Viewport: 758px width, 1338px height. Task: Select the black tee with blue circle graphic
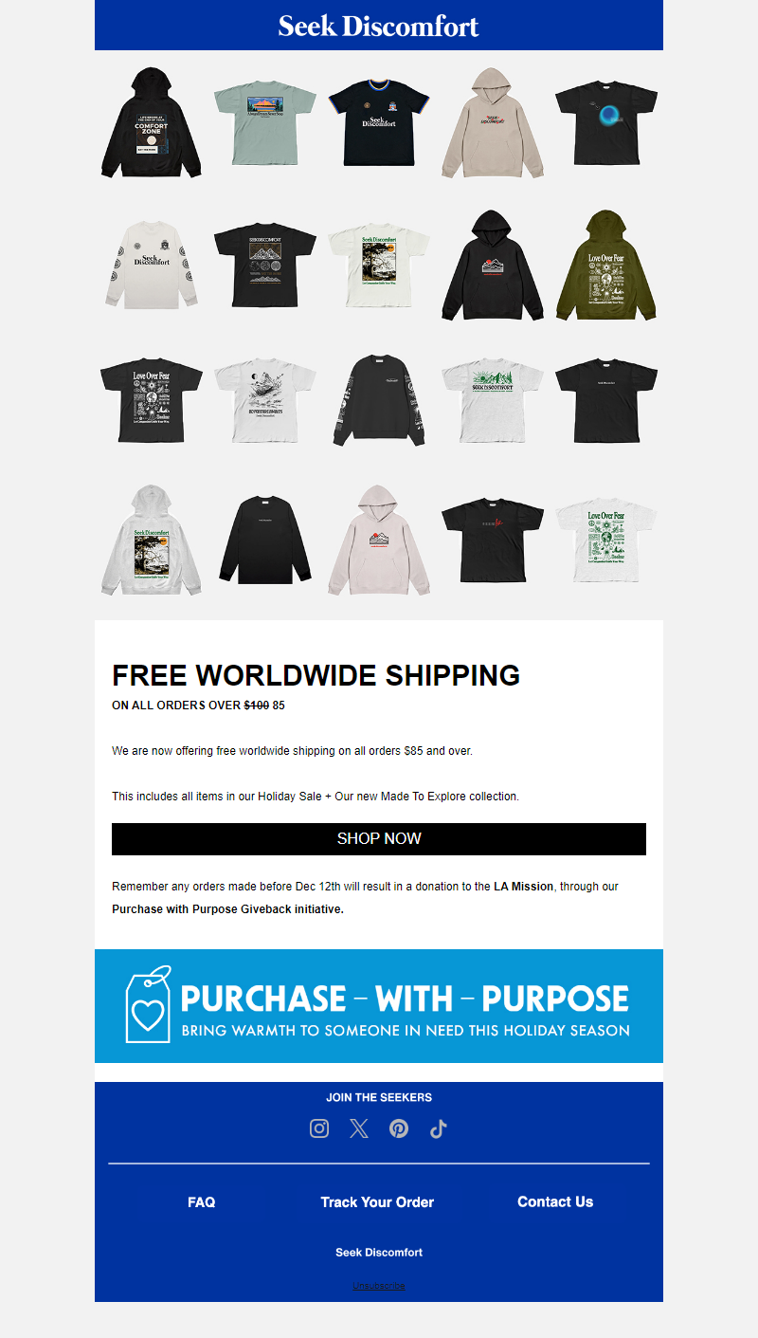(x=606, y=122)
